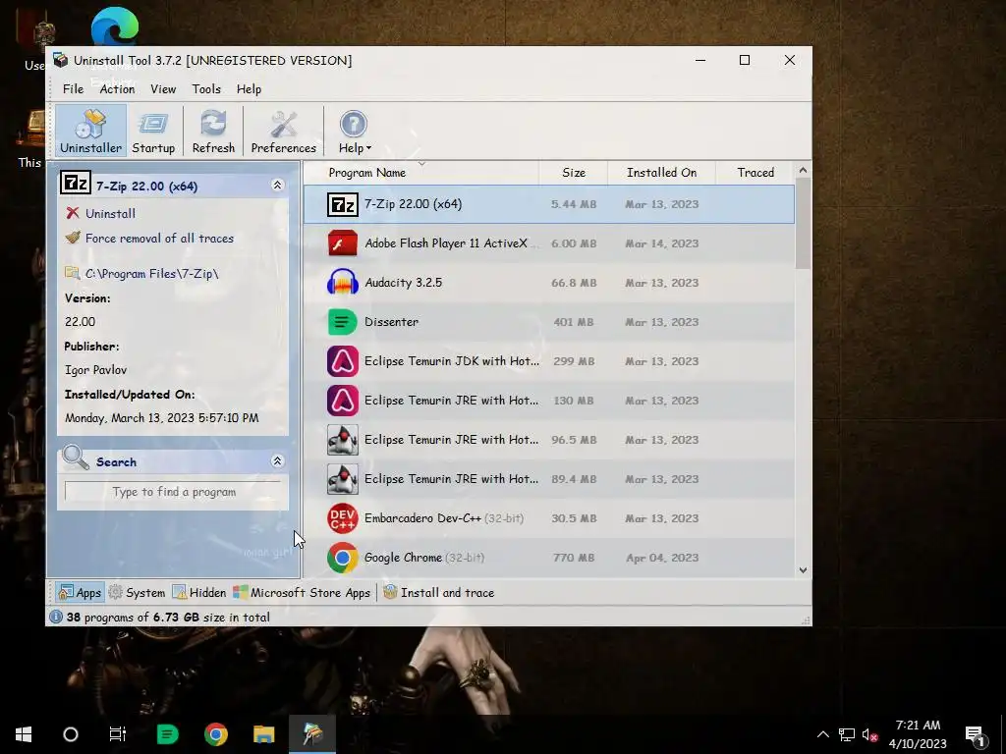The image size is (1006, 754).
Task: Click the muted volume tray icon
Action: pos(869,734)
